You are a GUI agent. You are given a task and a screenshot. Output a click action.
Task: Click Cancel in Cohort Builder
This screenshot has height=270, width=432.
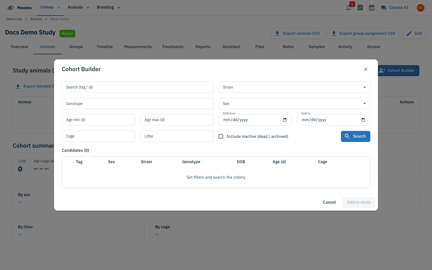coord(329,202)
